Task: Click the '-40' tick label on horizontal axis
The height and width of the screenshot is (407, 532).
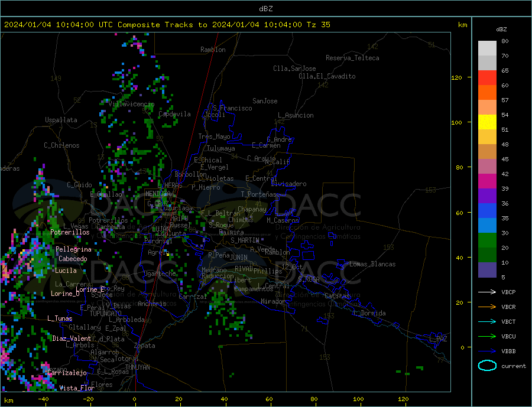Action: click(x=43, y=399)
